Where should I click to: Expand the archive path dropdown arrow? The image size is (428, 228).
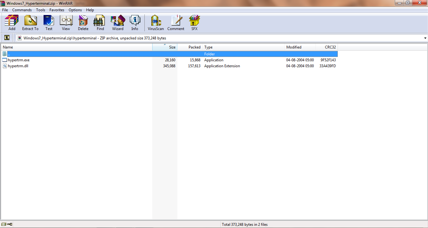coord(425,38)
